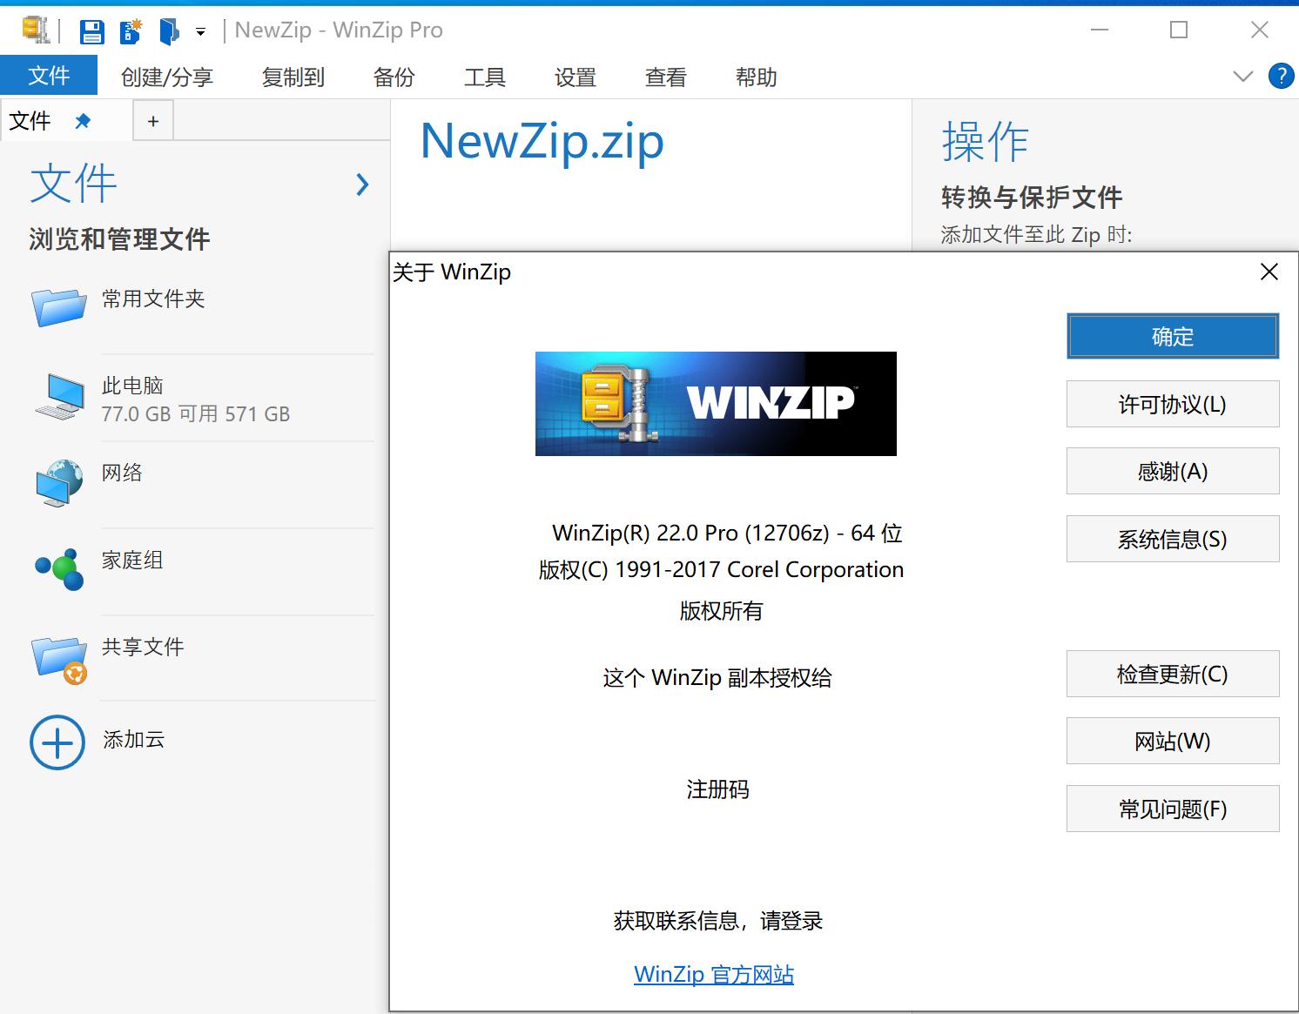Open the 复制到 menu
Image resolution: width=1299 pixels, height=1014 pixels.
point(293,77)
